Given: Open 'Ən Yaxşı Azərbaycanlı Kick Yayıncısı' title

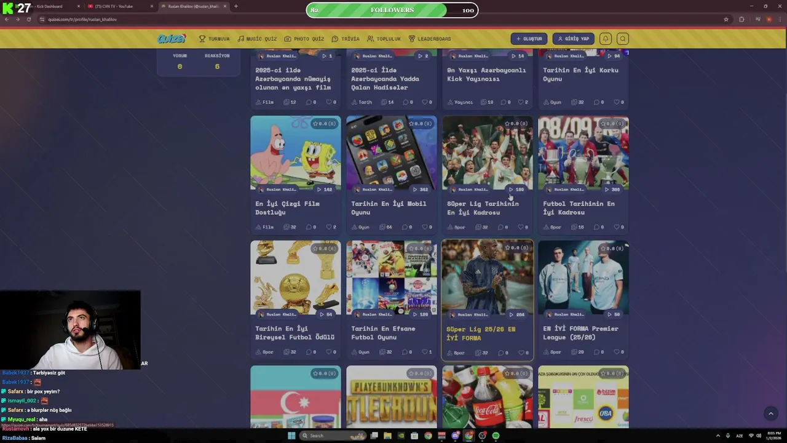Looking at the screenshot, I should (486, 74).
